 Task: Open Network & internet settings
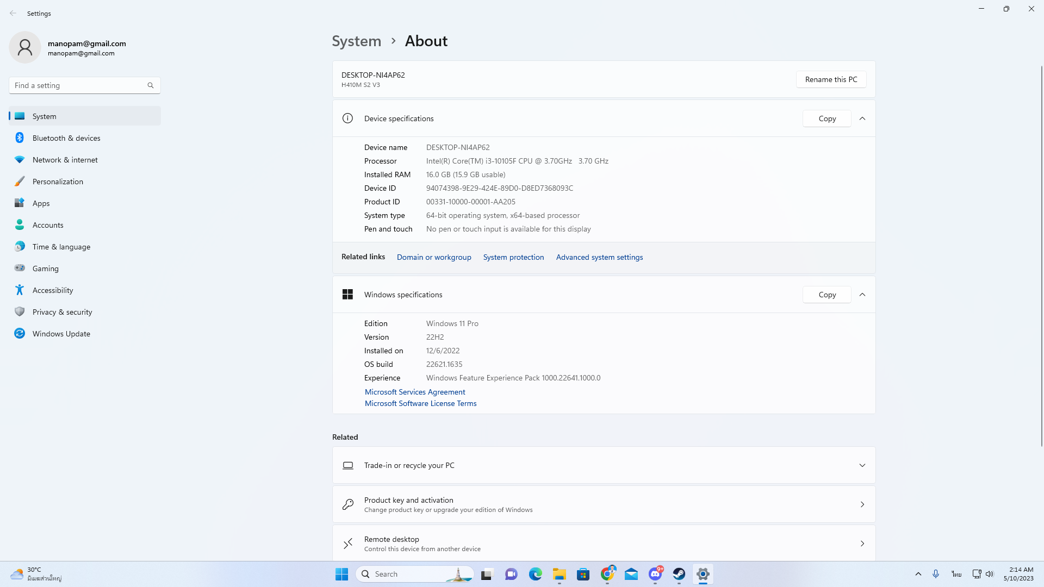[x=85, y=160]
